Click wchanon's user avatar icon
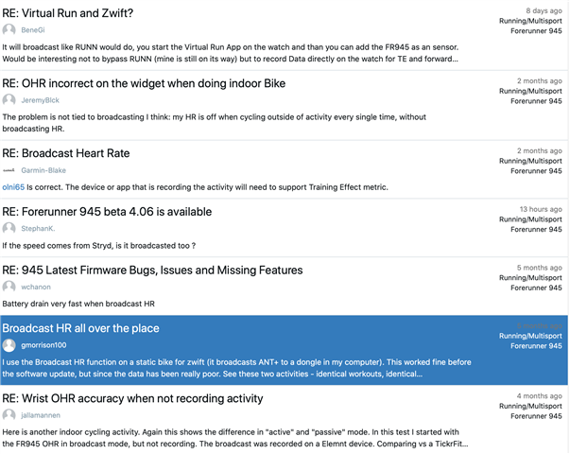Image resolution: width=570 pixels, height=454 pixels. click(x=9, y=287)
